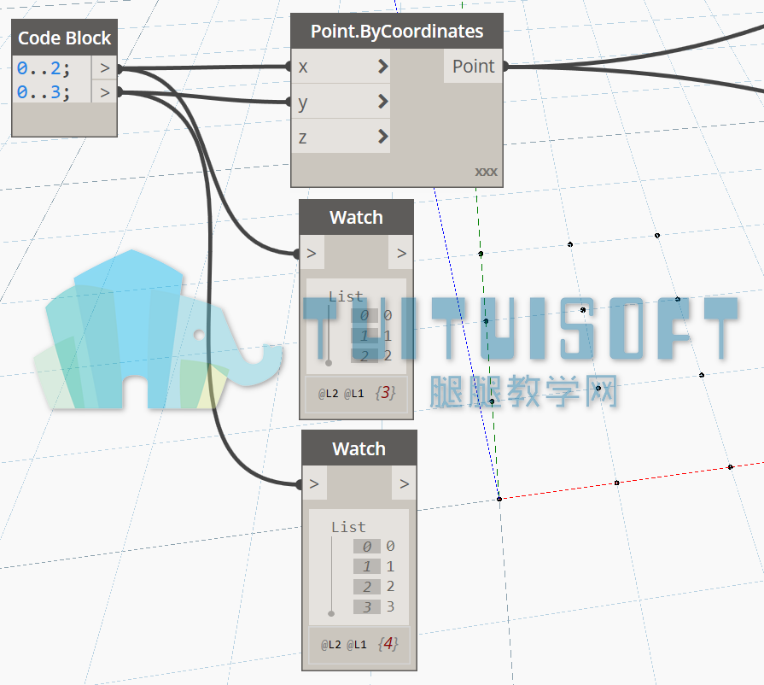Viewport: 764px width, 685px height.
Task: Click output port of 0..2 code line
Action: click(x=105, y=67)
